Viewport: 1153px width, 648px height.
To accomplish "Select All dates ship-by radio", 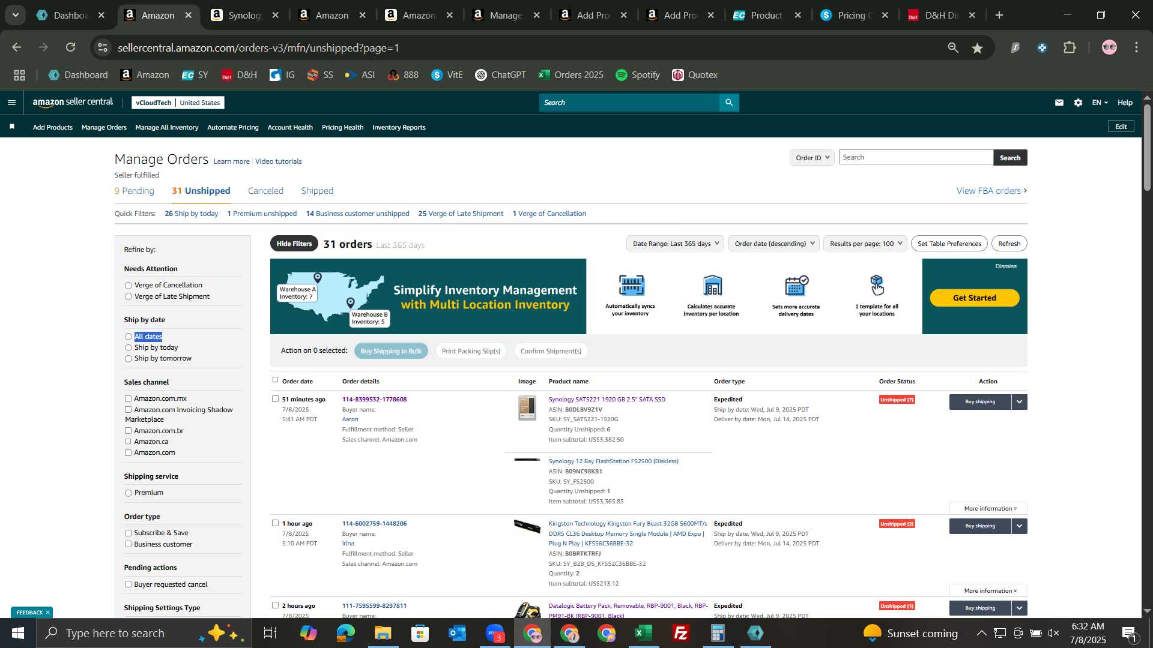I will [128, 337].
